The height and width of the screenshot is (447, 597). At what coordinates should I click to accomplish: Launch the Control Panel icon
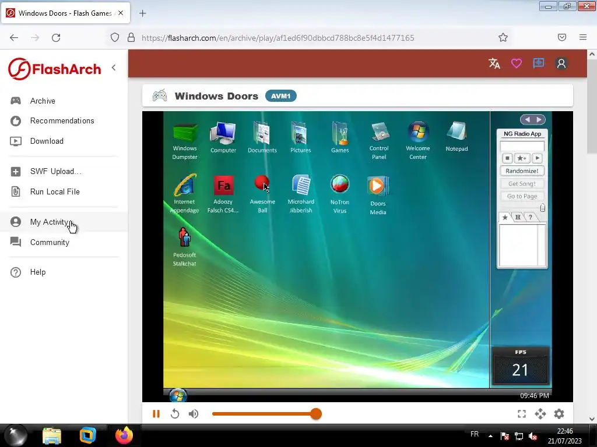pyautogui.click(x=379, y=141)
